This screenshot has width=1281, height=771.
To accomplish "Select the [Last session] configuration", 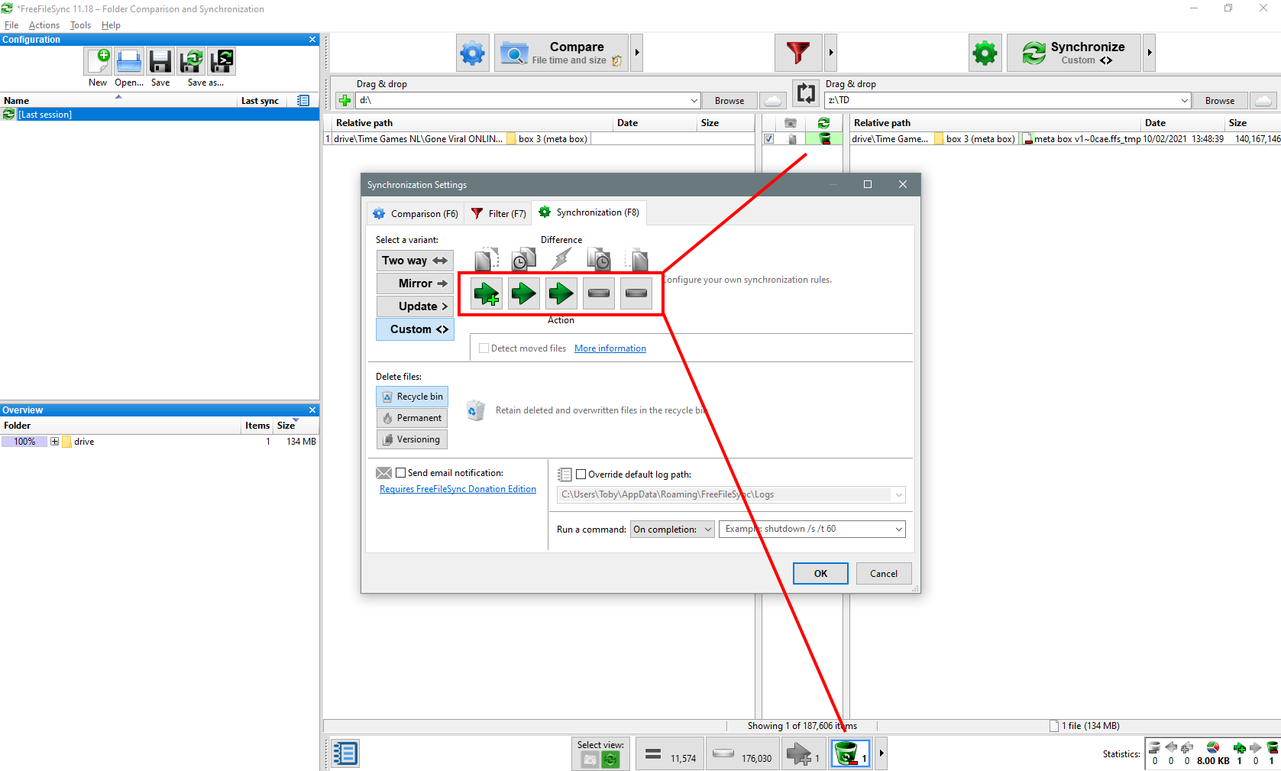I will coord(160,115).
